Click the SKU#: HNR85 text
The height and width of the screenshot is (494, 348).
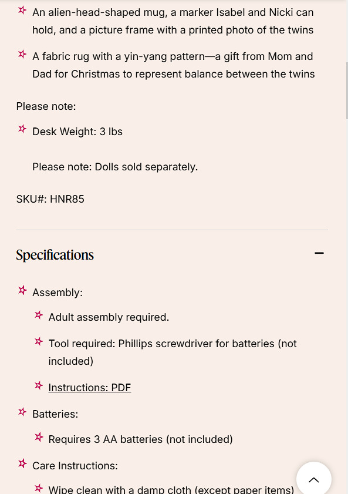tap(50, 199)
